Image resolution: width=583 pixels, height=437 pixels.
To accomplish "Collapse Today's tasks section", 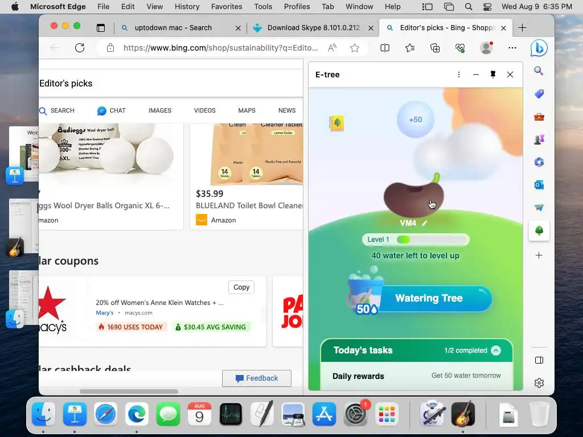I will (496, 351).
